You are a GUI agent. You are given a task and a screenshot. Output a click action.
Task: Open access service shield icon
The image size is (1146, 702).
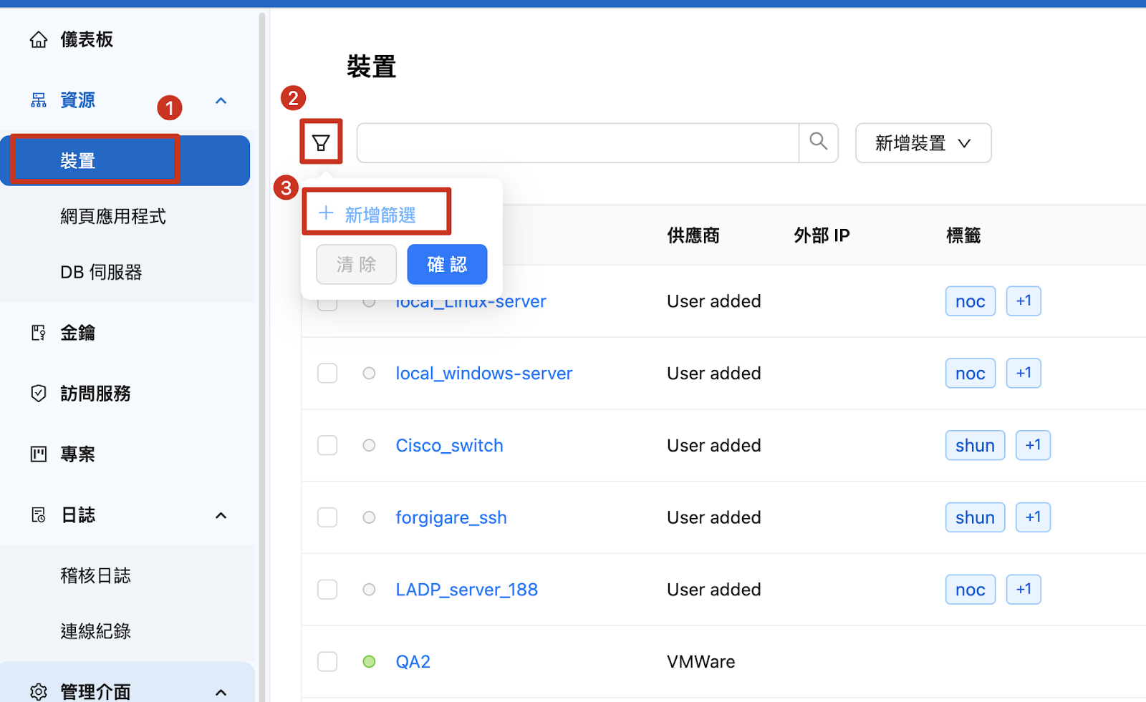[39, 394]
